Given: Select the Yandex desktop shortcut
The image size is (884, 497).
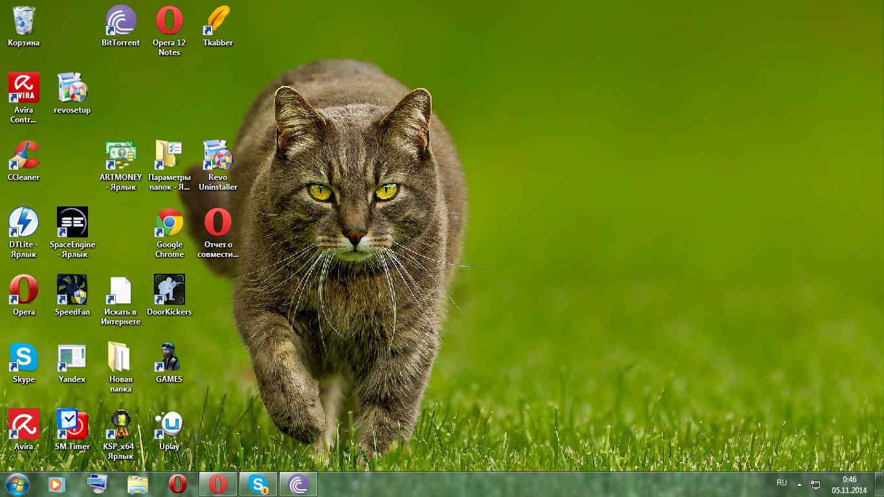Looking at the screenshot, I should coord(72,363).
